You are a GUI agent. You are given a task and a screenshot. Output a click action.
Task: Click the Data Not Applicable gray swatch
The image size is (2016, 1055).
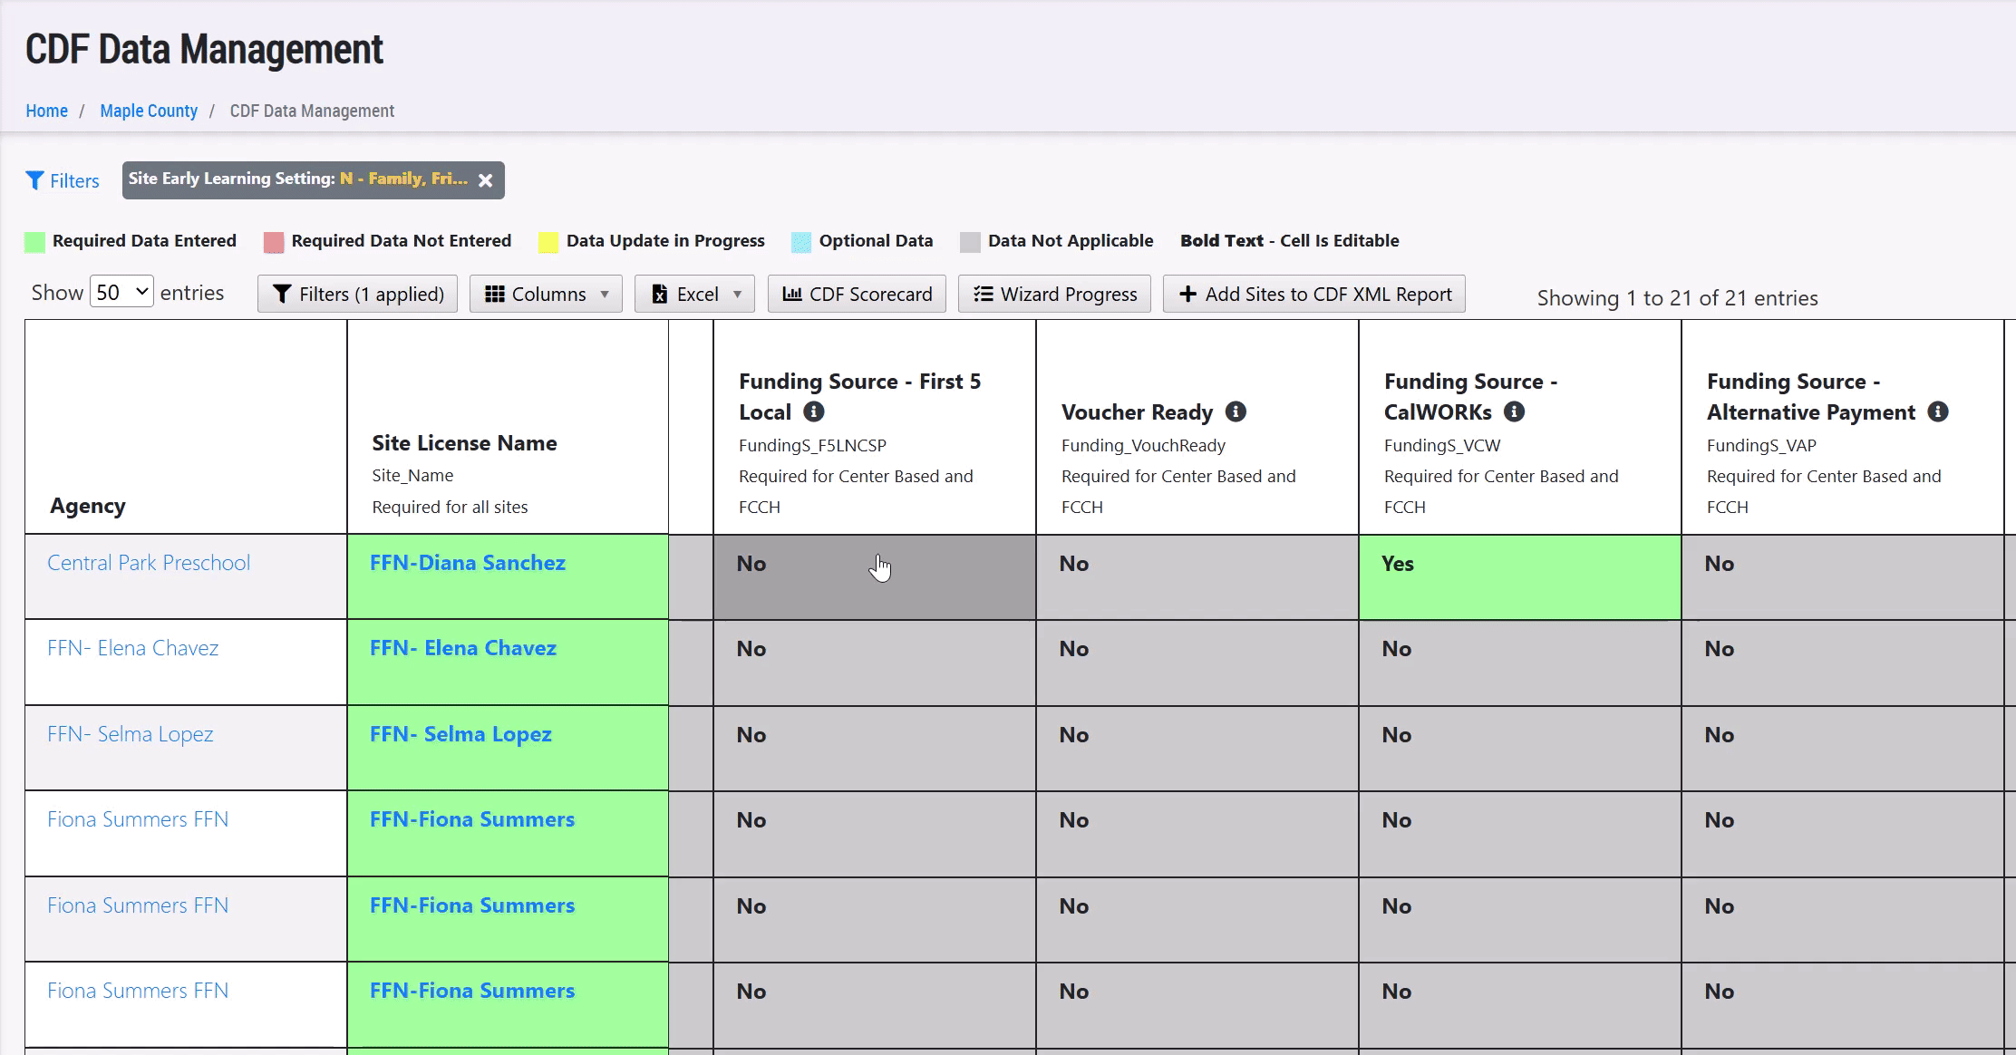[970, 242]
